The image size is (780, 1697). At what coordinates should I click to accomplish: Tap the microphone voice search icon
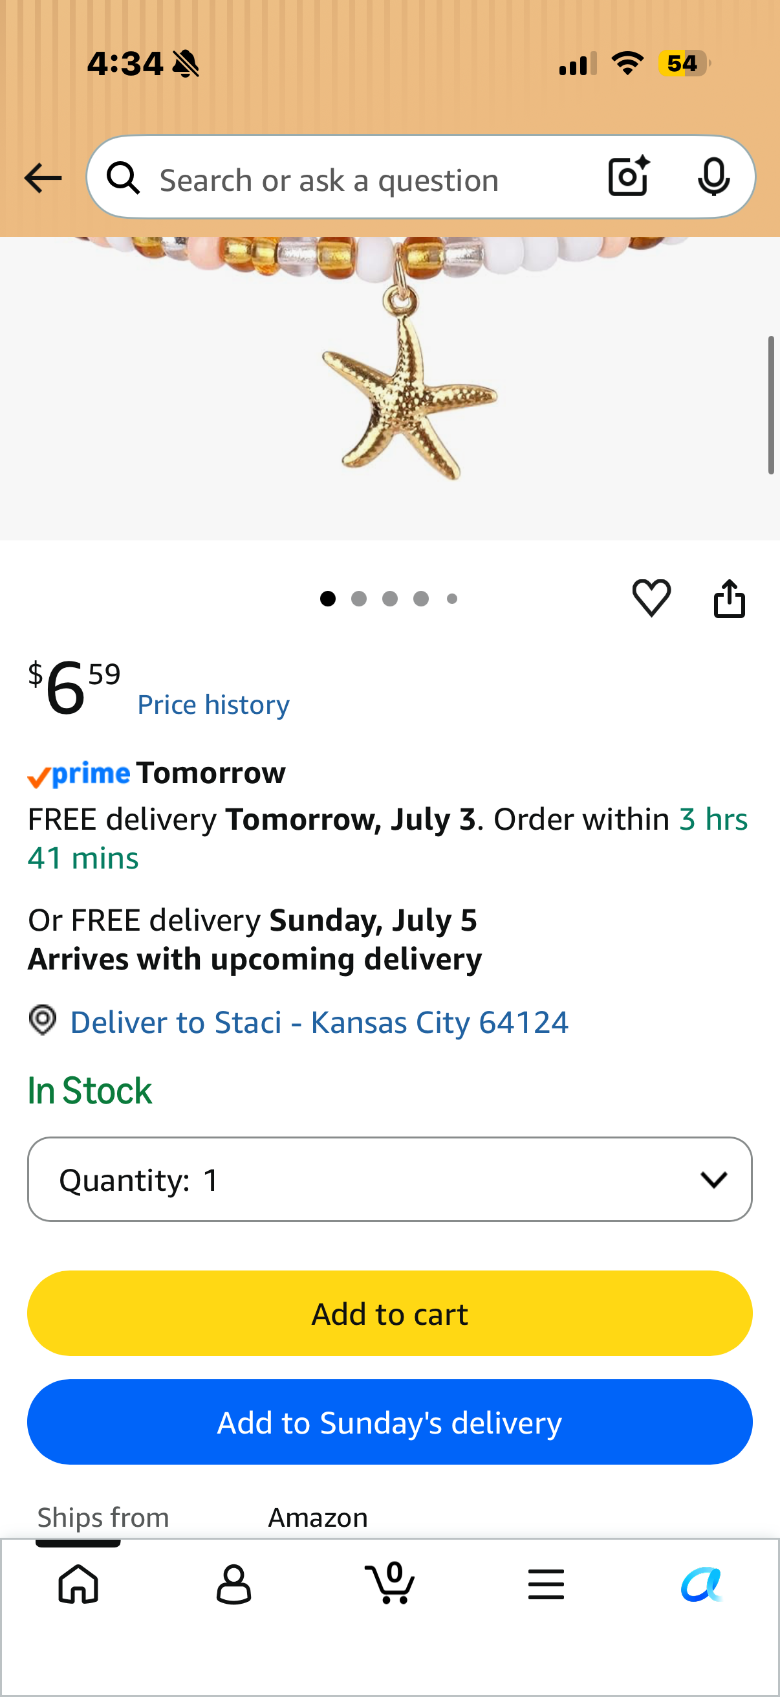coord(713,177)
